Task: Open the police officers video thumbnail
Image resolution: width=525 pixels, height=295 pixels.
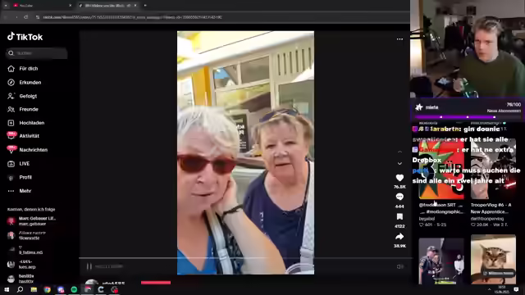Action: click(x=441, y=261)
